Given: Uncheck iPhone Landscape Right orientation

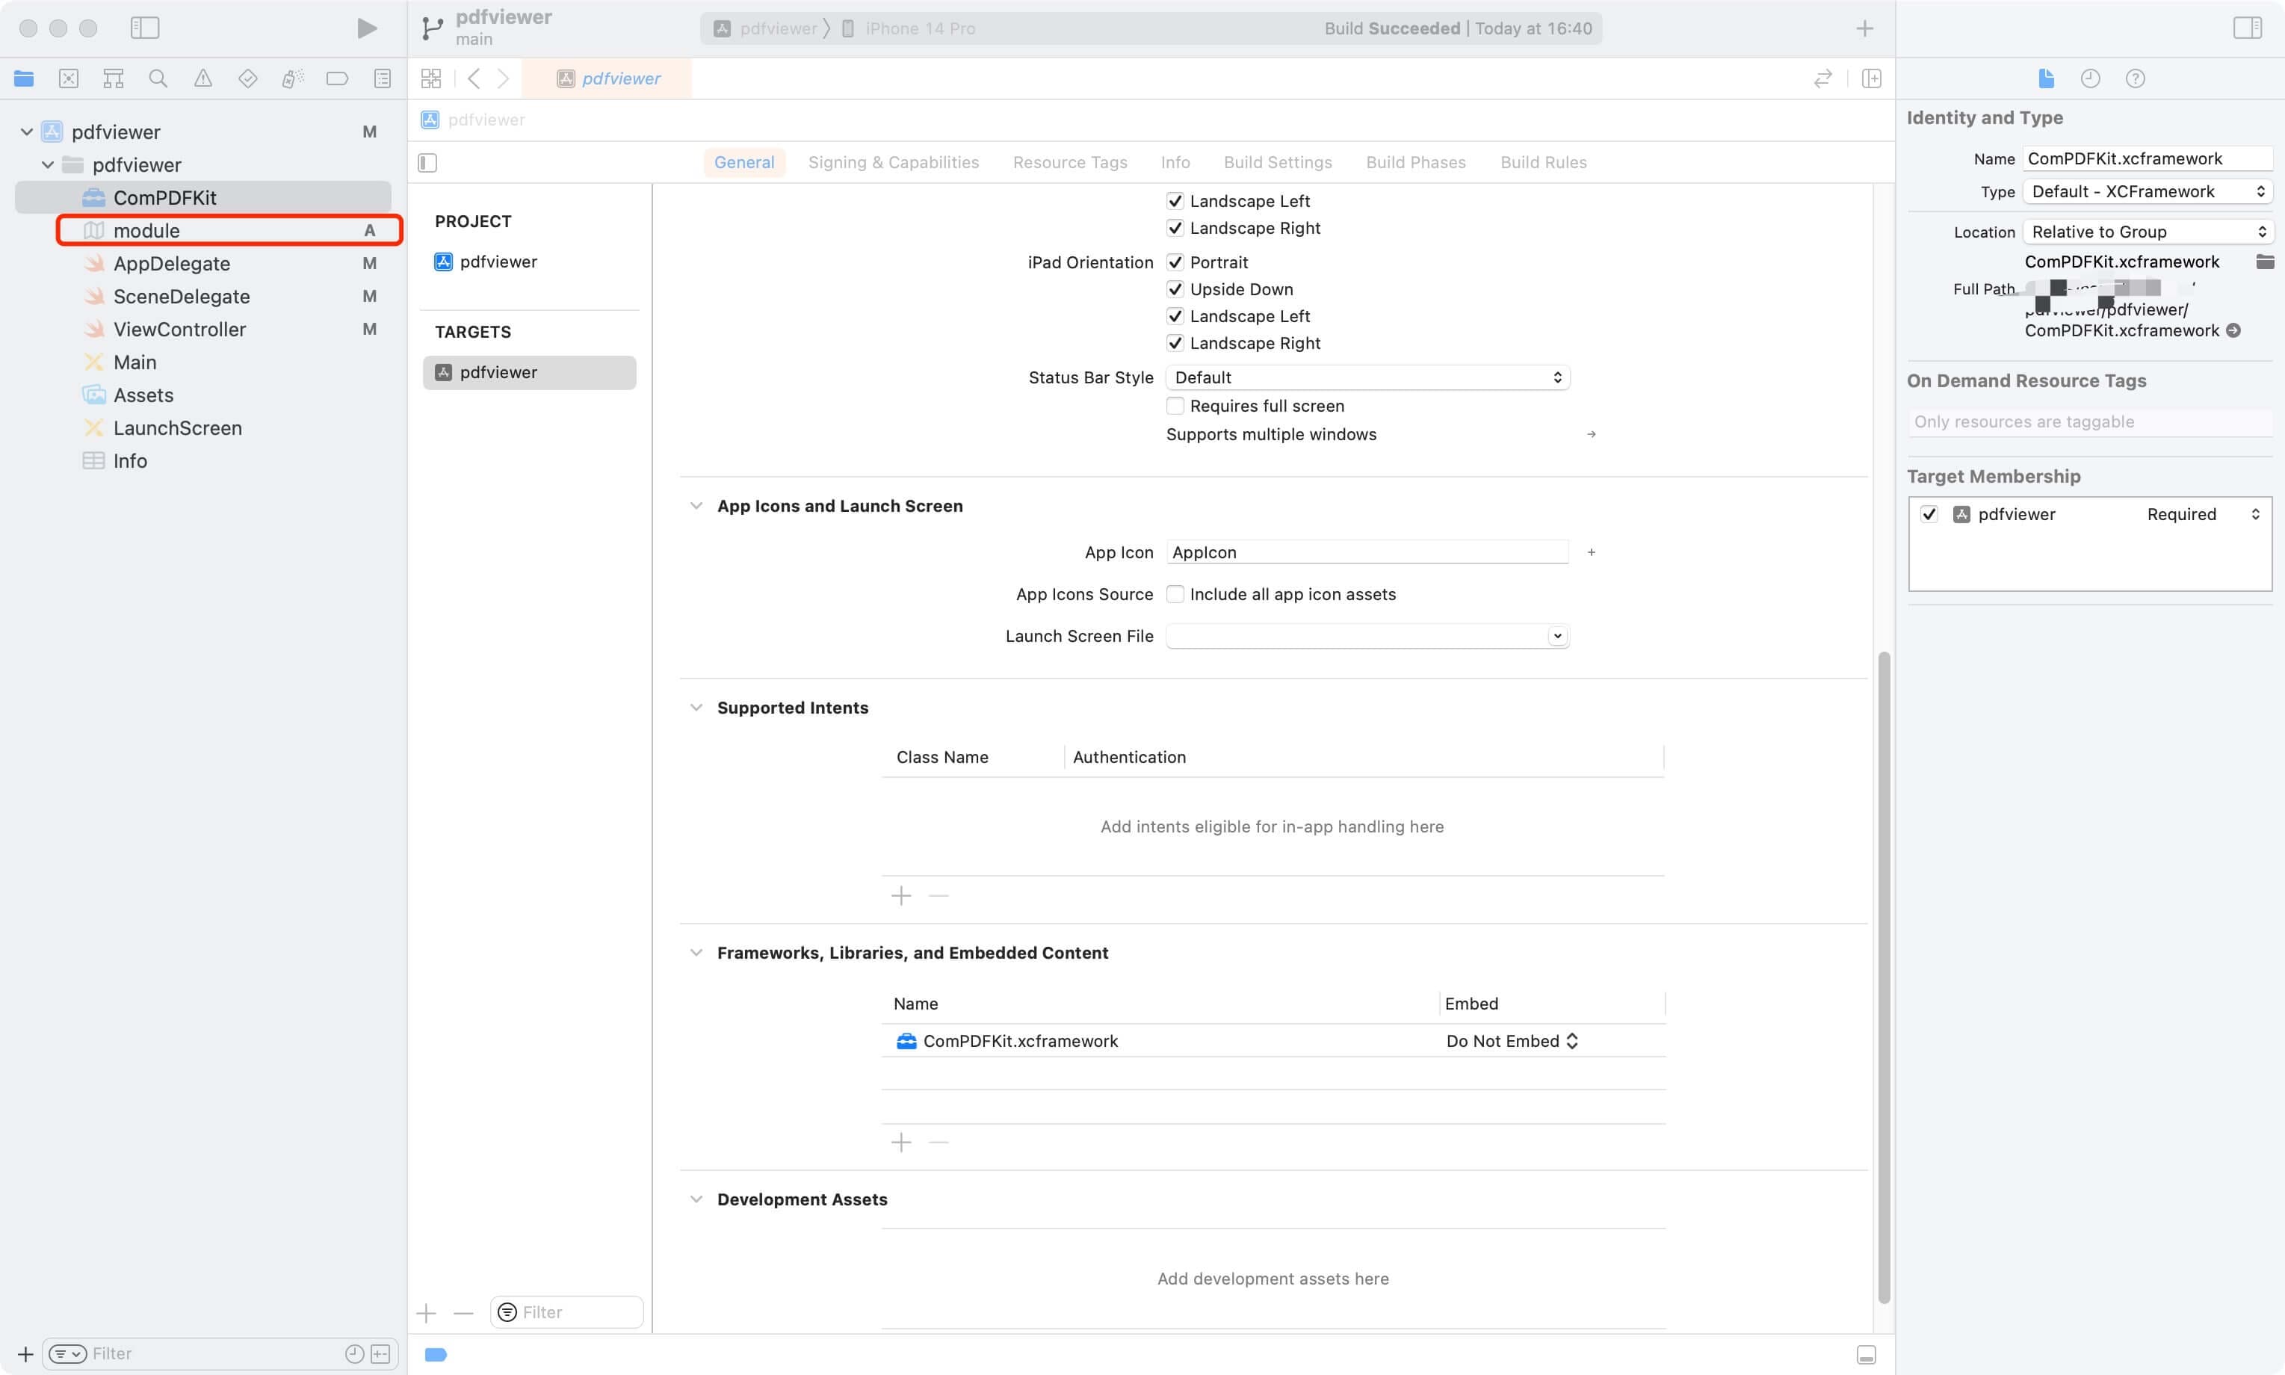Looking at the screenshot, I should click(1175, 228).
